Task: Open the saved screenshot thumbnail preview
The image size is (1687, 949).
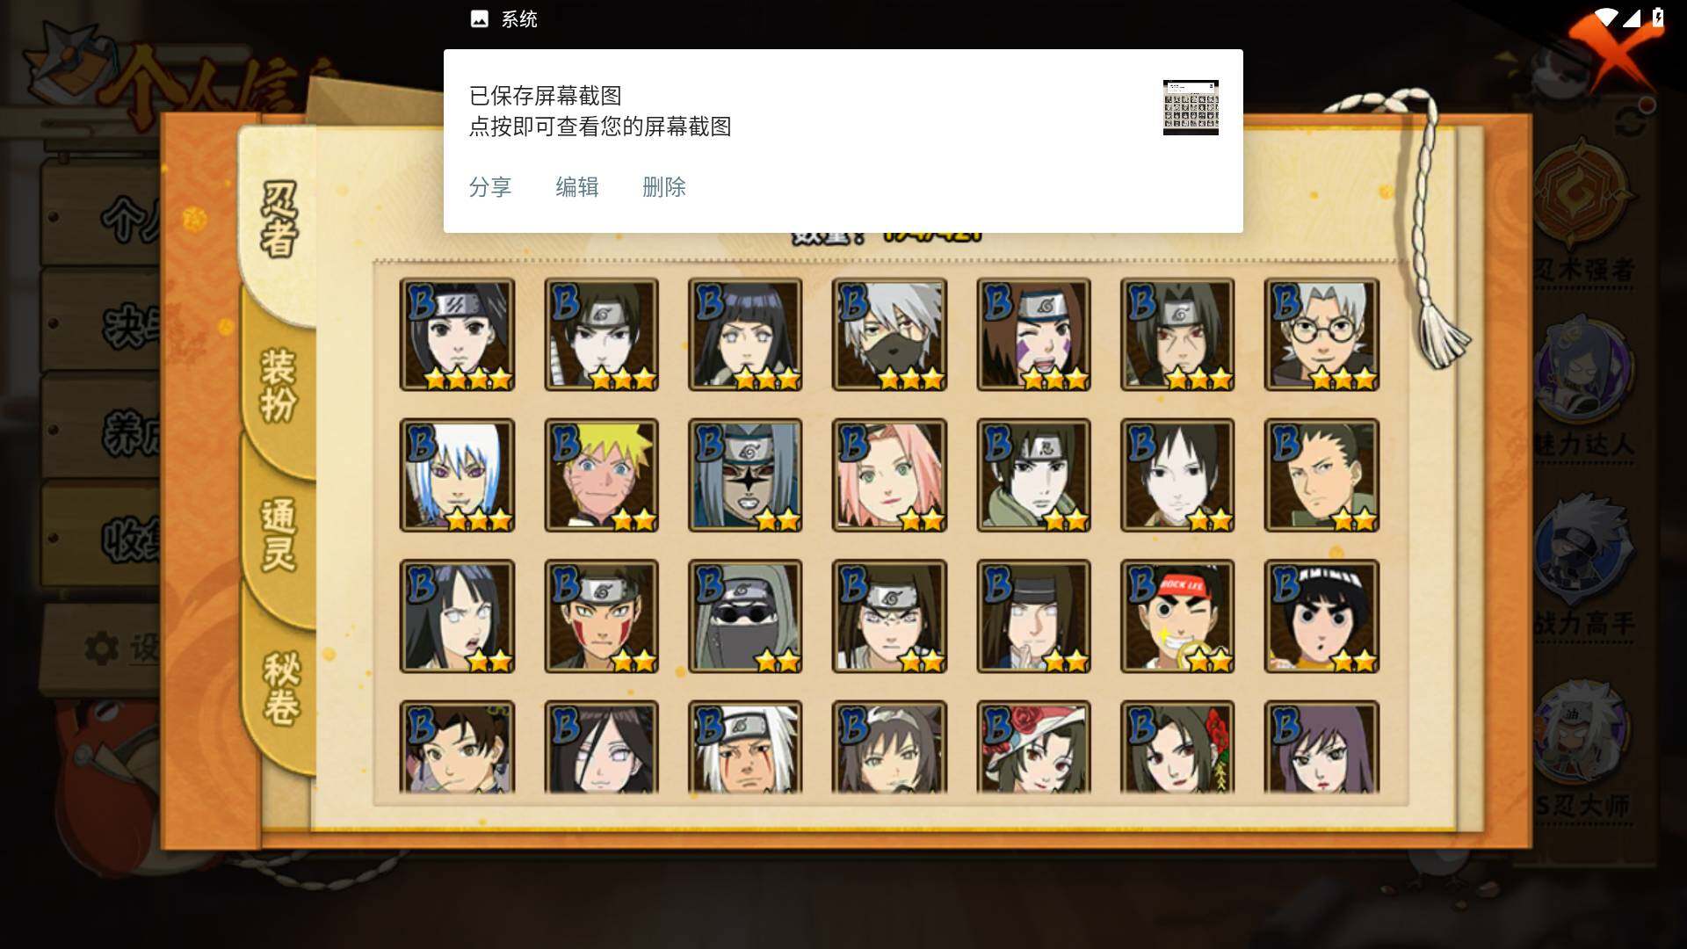Action: (x=1191, y=107)
